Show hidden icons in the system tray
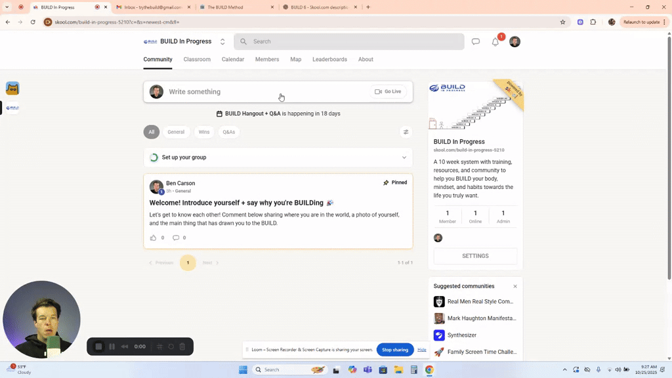This screenshot has height=378, width=672. (x=565, y=369)
